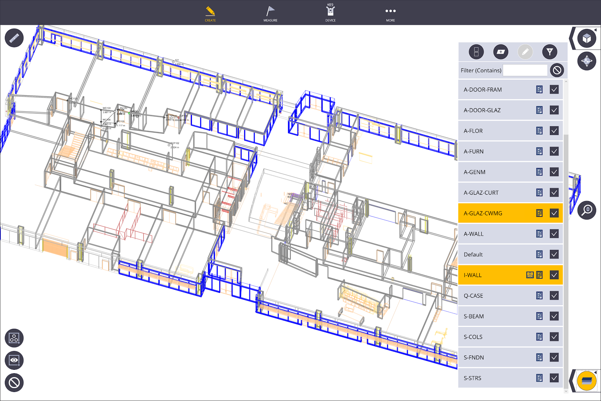Click the 3D cube view icon
Image resolution: width=601 pixels, height=401 pixels.
587,38
